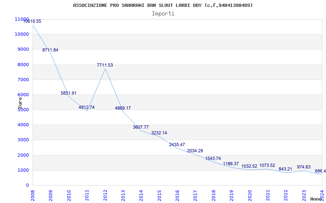Select the peak data label 7711.53

click(x=105, y=65)
